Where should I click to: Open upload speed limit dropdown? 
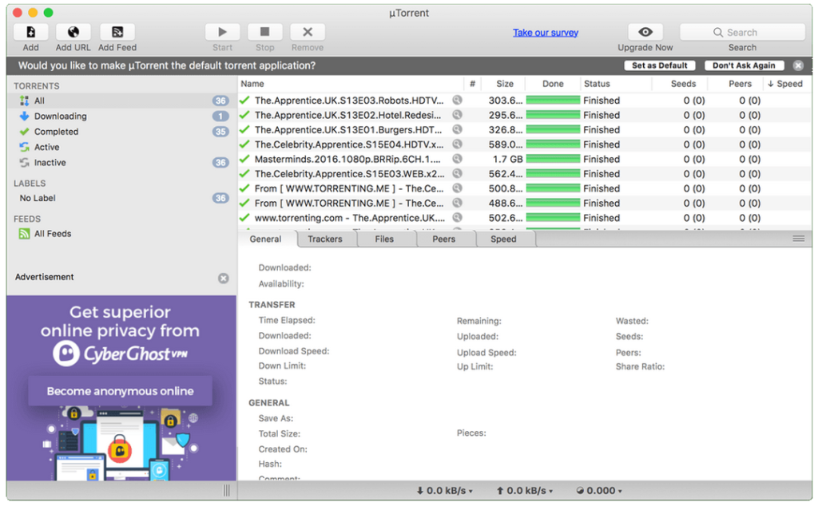pyautogui.click(x=524, y=491)
